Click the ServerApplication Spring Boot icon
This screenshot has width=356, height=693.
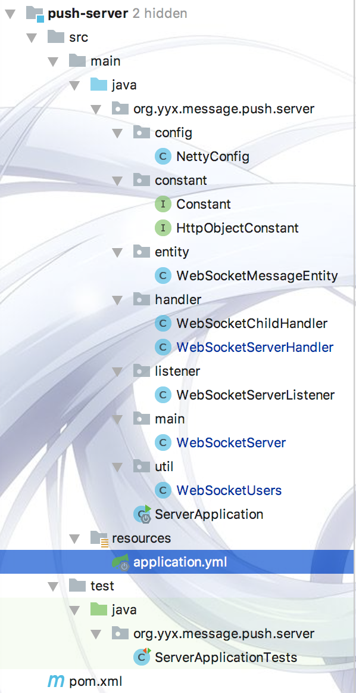(x=142, y=515)
